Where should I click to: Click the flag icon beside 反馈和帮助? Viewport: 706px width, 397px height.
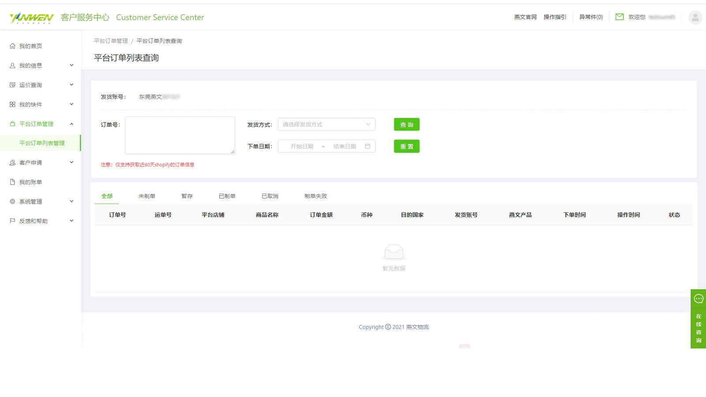tap(12, 221)
